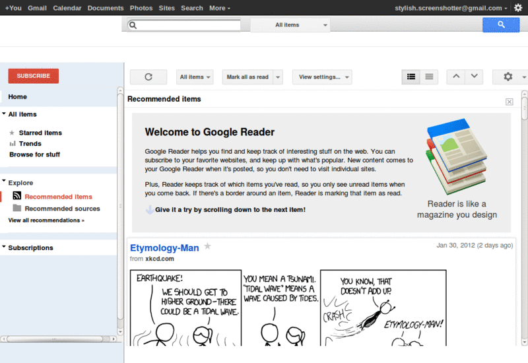Click the xkcd.com source link

coord(160,259)
